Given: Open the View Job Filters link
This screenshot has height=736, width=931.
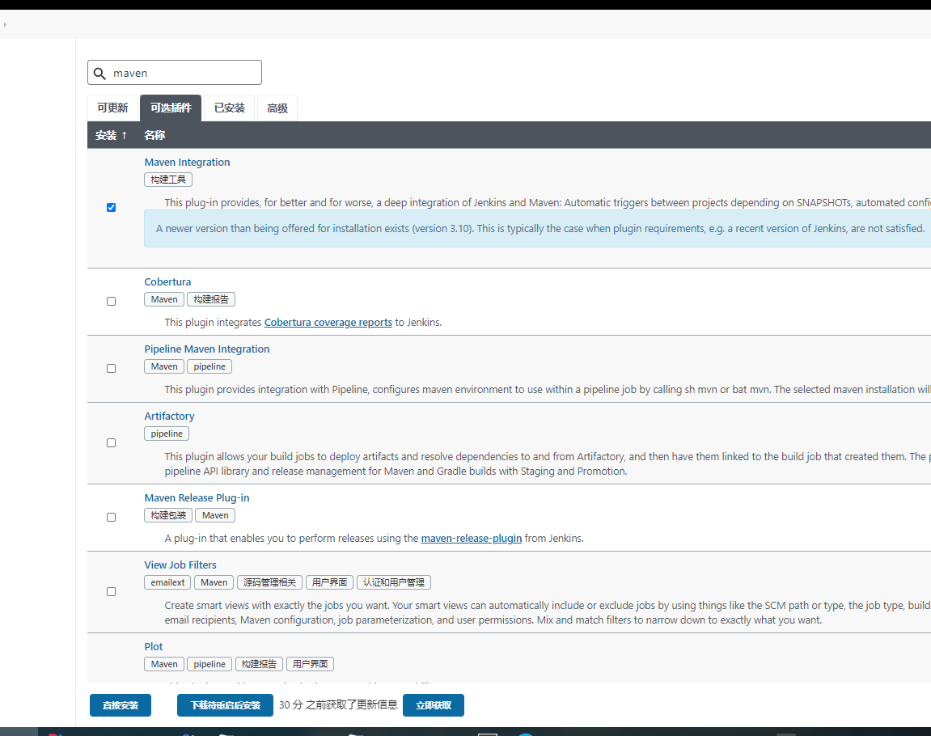Looking at the screenshot, I should (x=180, y=565).
